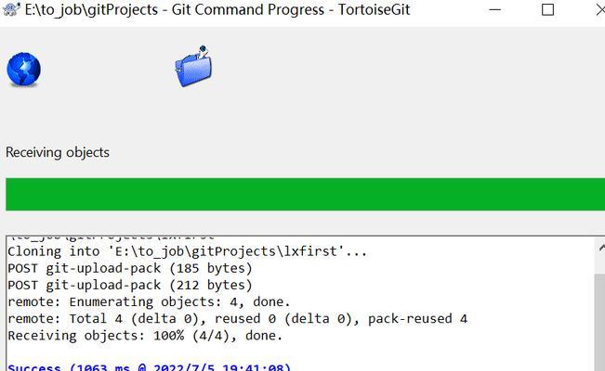
Task: Minimize the Git Command Progress window
Action: [494, 9]
